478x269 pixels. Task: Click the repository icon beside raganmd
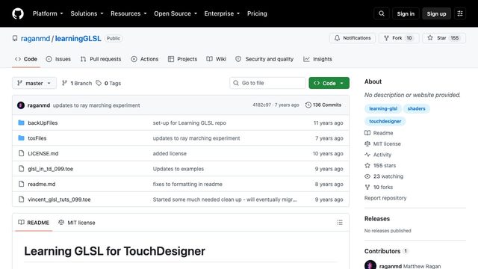pyautogui.click(x=15, y=38)
